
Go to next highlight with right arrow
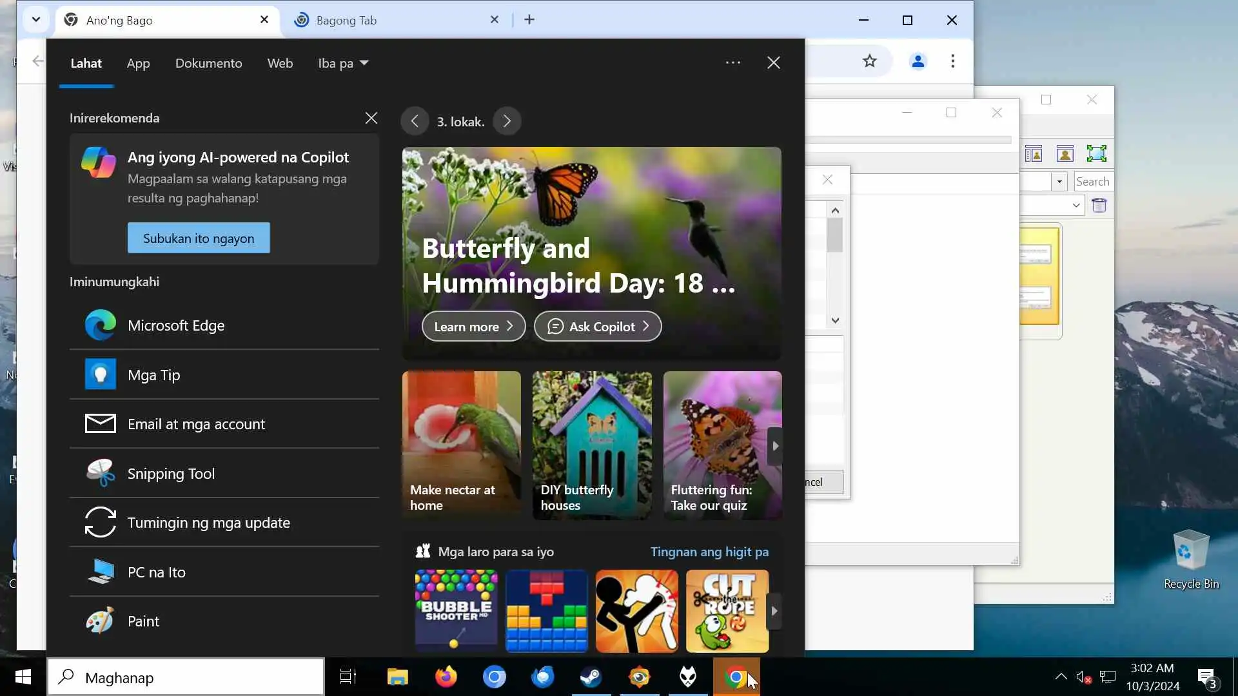(507, 121)
